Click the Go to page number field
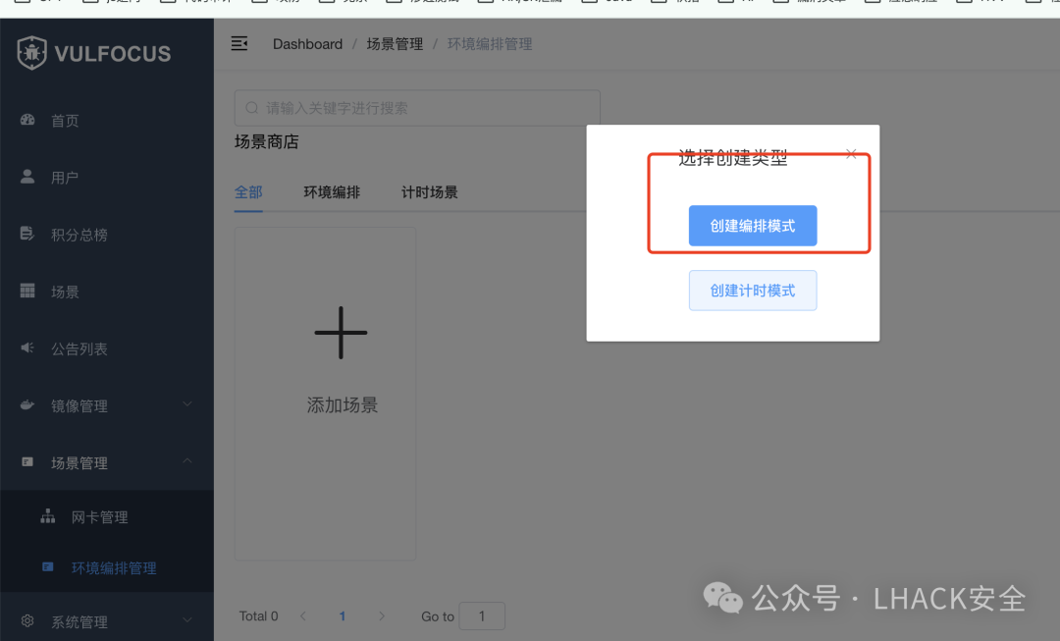This screenshot has width=1060, height=641. coord(482,616)
